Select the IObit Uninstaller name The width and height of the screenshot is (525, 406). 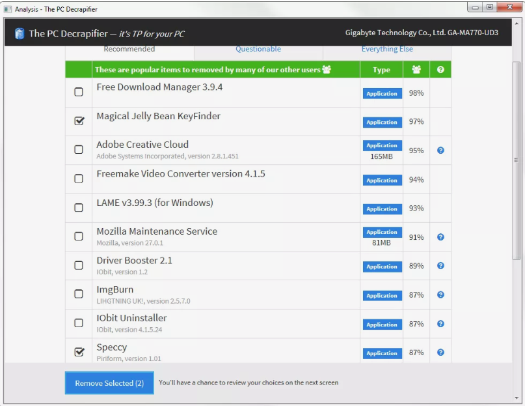pyautogui.click(x=131, y=318)
